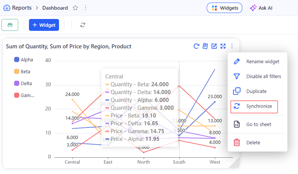Refresh the chart widget data
The width and height of the screenshot is (298, 174).
point(197,46)
